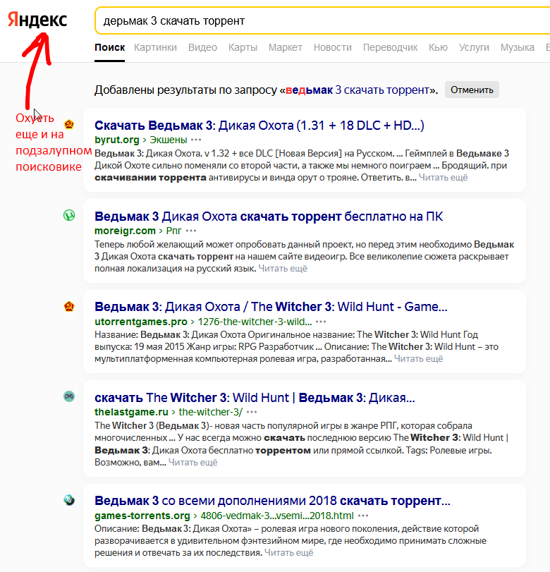Open the Кью tab

438,47
